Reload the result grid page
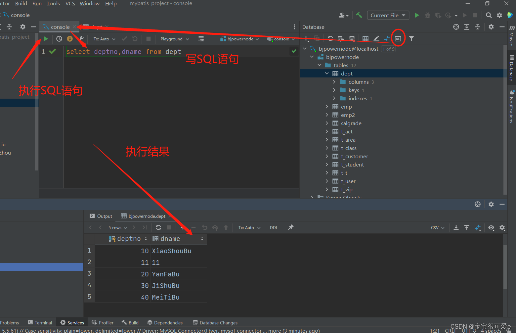The width and height of the screenshot is (516, 333). [x=158, y=227]
